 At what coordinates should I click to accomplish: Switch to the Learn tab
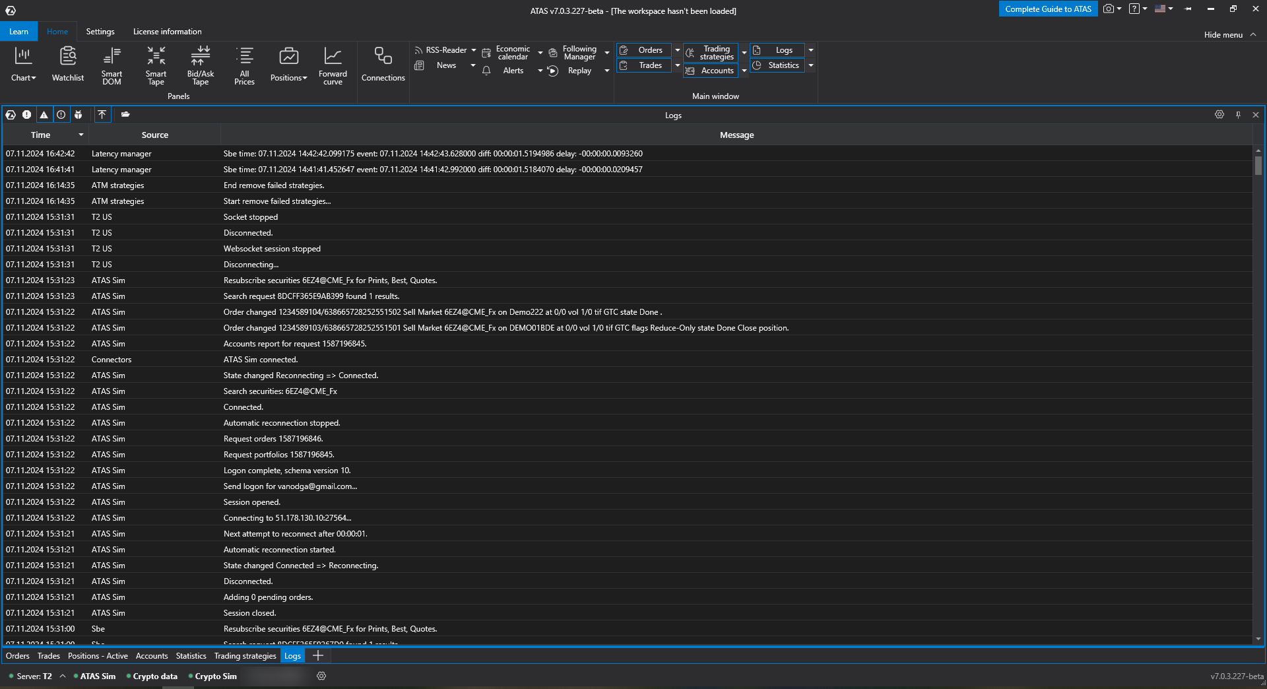(18, 32)
